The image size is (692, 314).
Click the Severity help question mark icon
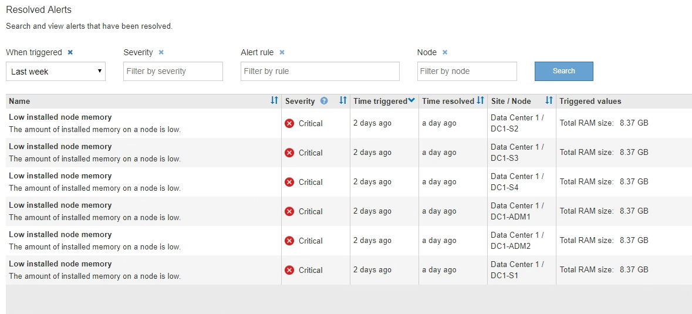(324, 101)
